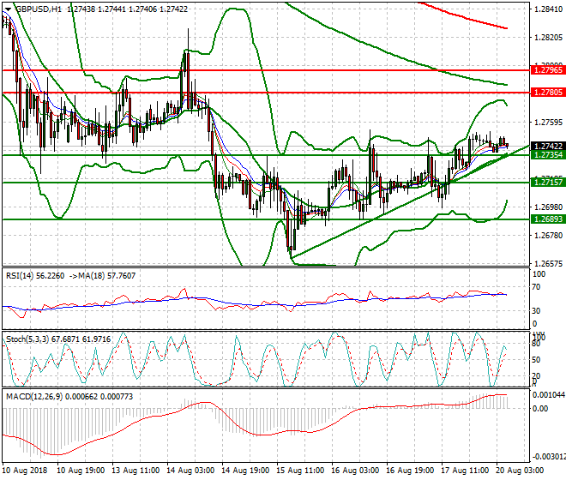This screenshot has width=566, height=480.
Task: Select the green 1.27157 level tag
Action: tap(547, 183)
